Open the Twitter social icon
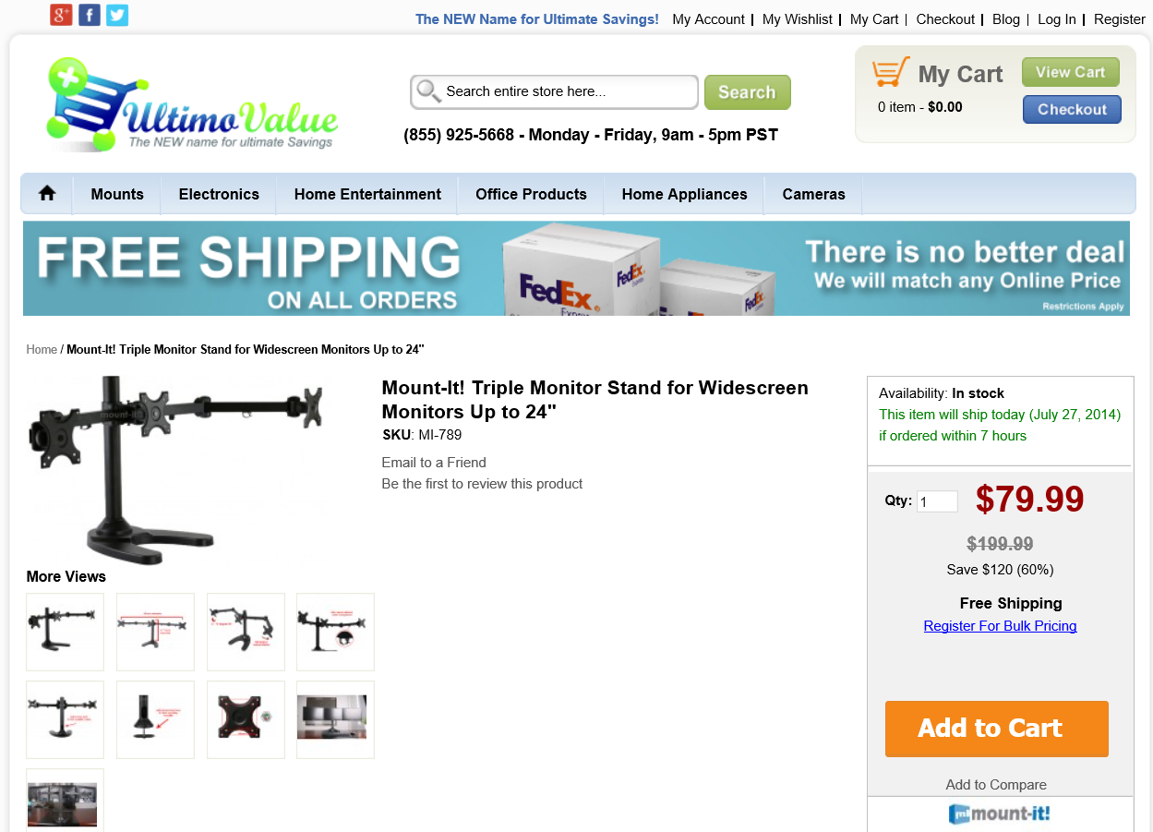Viewport: 1153px width, 832px height. click(117, 15)
